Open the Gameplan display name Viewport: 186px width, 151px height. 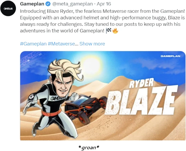tap(32, 4)
